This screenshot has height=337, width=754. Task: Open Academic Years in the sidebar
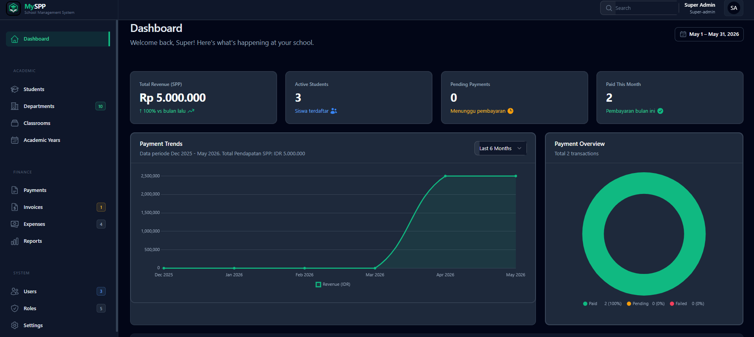pos(58,140)
